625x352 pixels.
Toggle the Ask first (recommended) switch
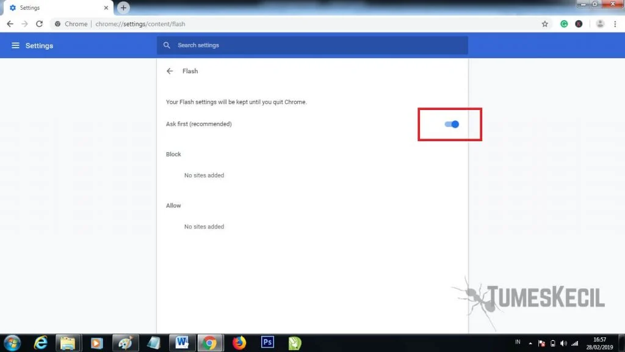pos(452,124)
